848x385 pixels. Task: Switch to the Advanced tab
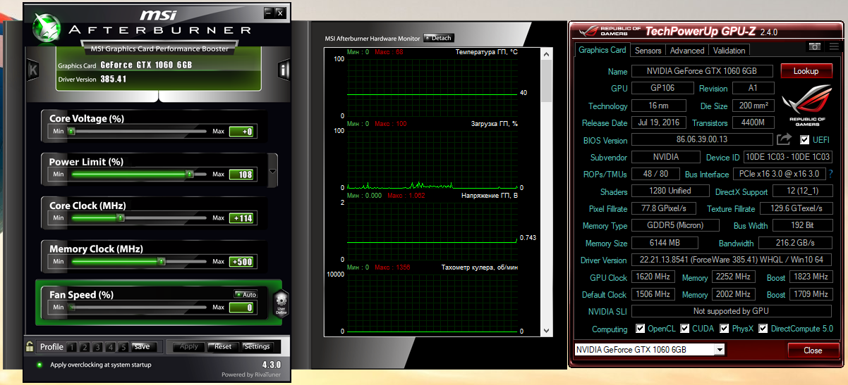point(687,51)
